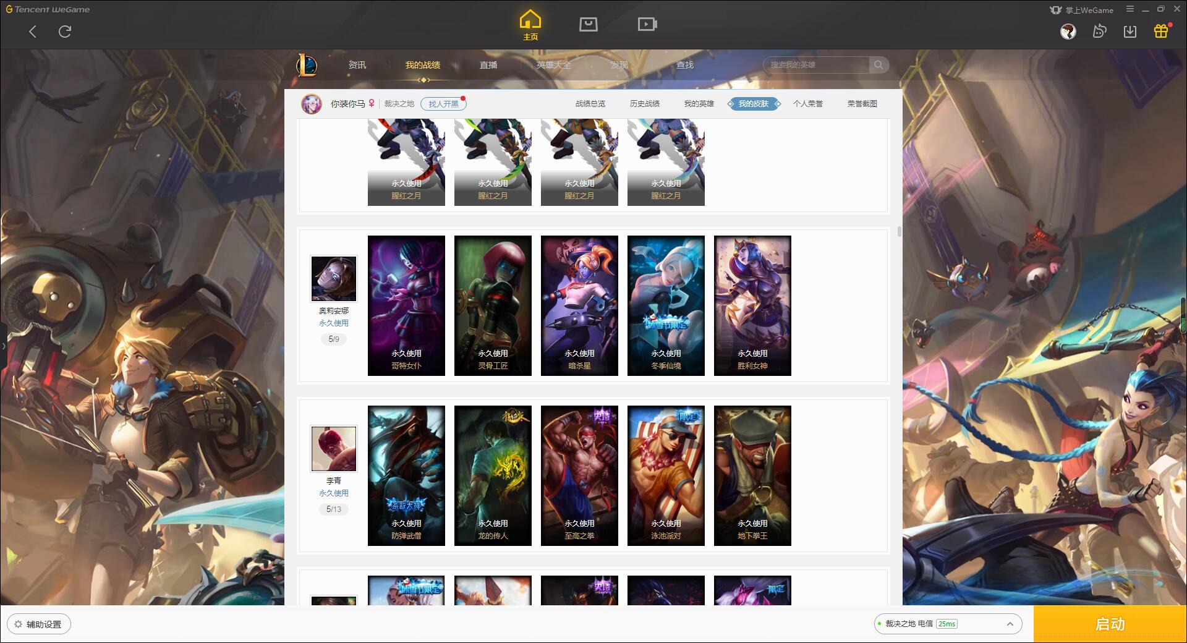The height and width of the screenshot is (643, 1187).
Task: Select the 我的皮肤 tab
Action: [x=754, y=104]
